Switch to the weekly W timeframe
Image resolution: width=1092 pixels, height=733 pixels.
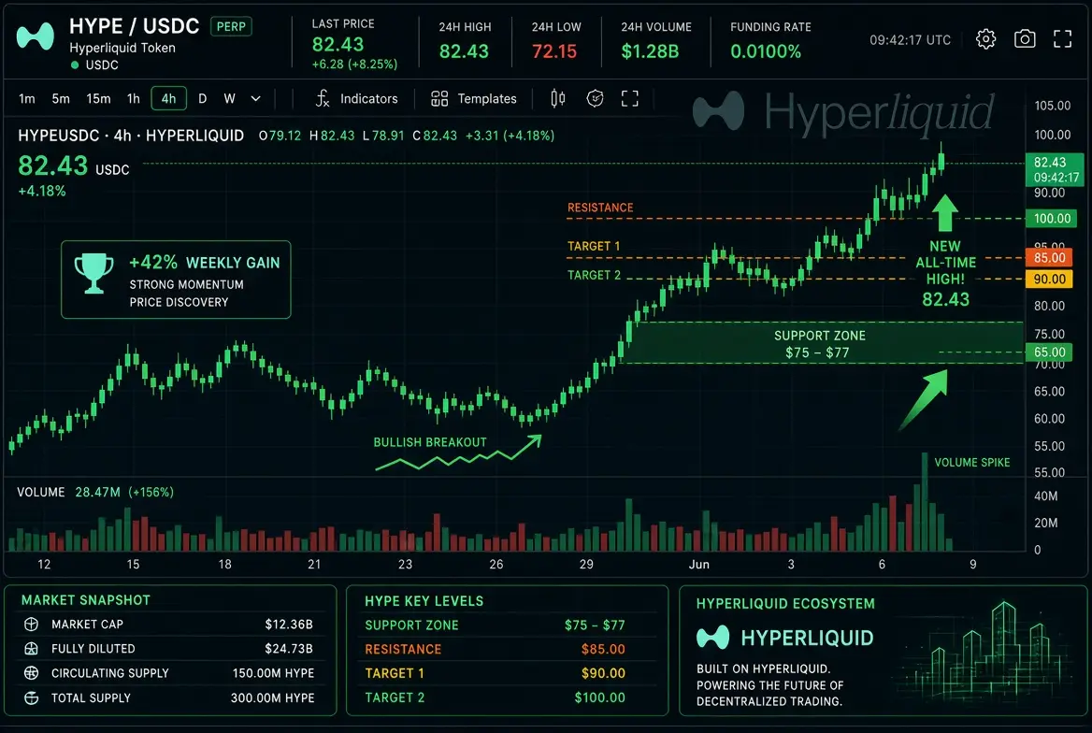pos(229,99)
